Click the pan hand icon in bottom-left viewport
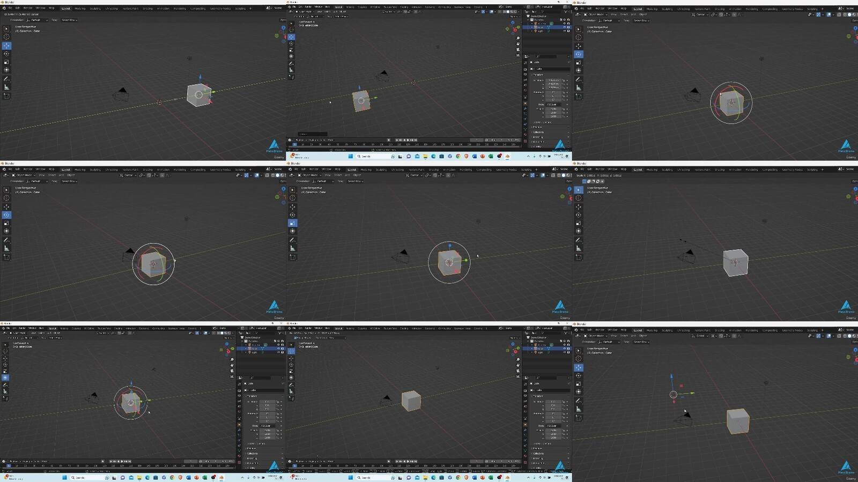Image resolution: width=858 pixels, height=482 pixels. (x=232, y=365)
